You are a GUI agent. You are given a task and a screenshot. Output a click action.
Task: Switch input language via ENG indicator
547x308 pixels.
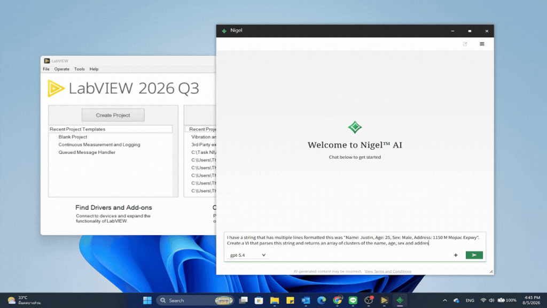coord(470,301)
